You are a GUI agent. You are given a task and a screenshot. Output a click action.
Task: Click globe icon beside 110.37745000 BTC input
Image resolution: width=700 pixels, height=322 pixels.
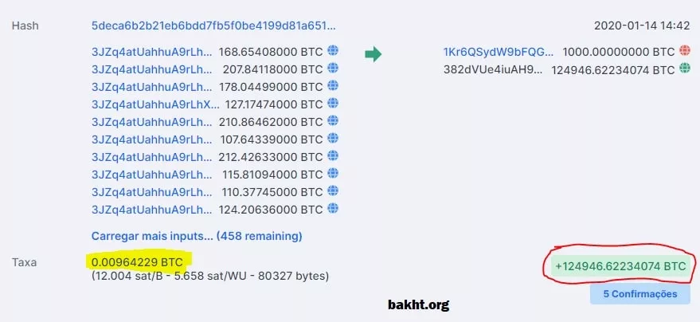click(x=333, y=191)
